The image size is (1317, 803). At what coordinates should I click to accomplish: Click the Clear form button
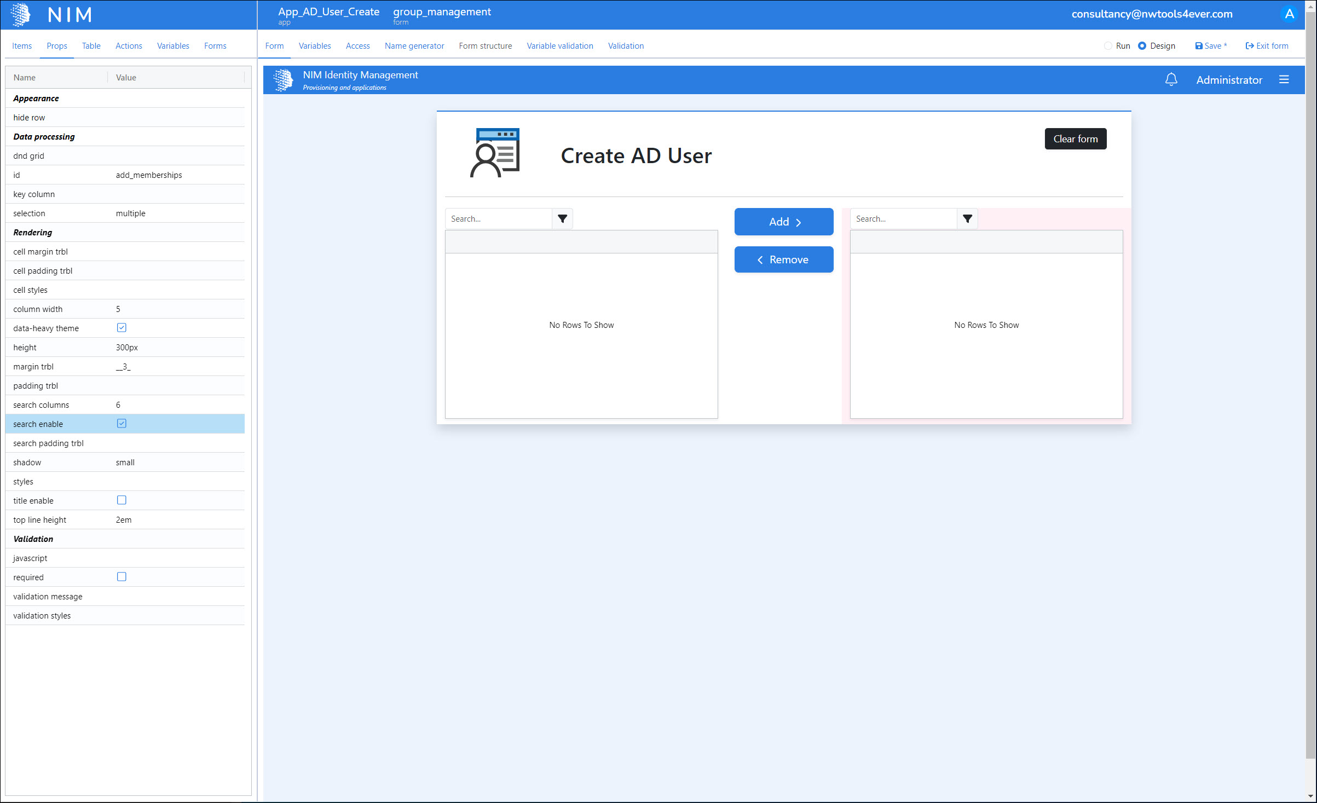click(1075, 139)
